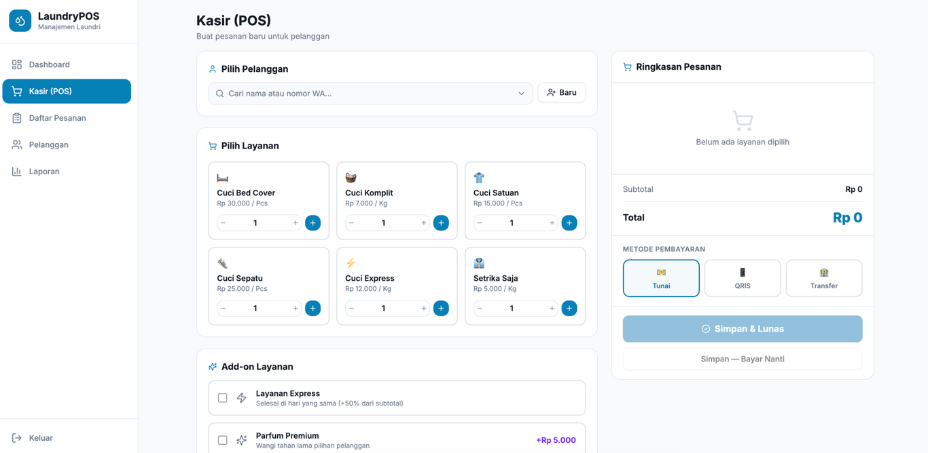Click the Cuci Bed Cover bed icon

(223, 178)
